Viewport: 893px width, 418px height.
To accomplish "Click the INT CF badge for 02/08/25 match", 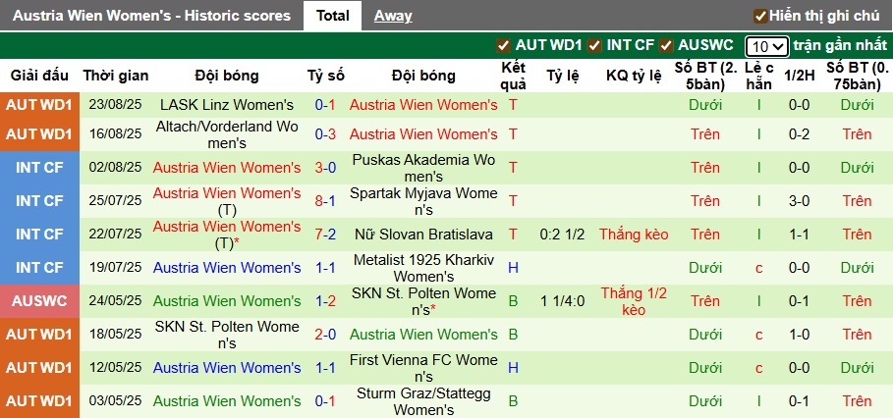I will 40,168.
